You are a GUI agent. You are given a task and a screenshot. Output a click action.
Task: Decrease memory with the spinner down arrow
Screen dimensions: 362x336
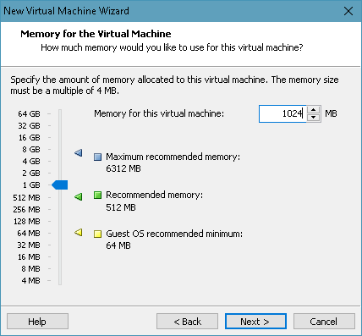(314, 118)
